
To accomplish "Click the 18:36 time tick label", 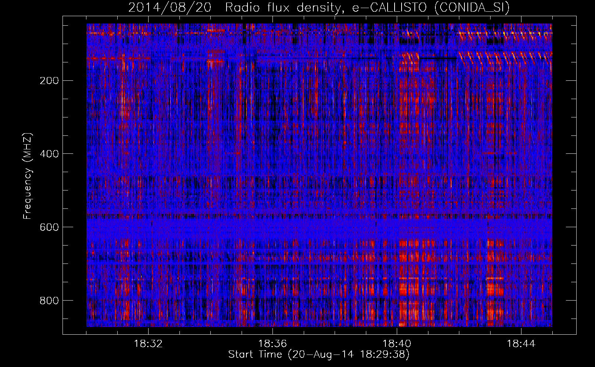I will pyautogui.click(x=272, y=344).
